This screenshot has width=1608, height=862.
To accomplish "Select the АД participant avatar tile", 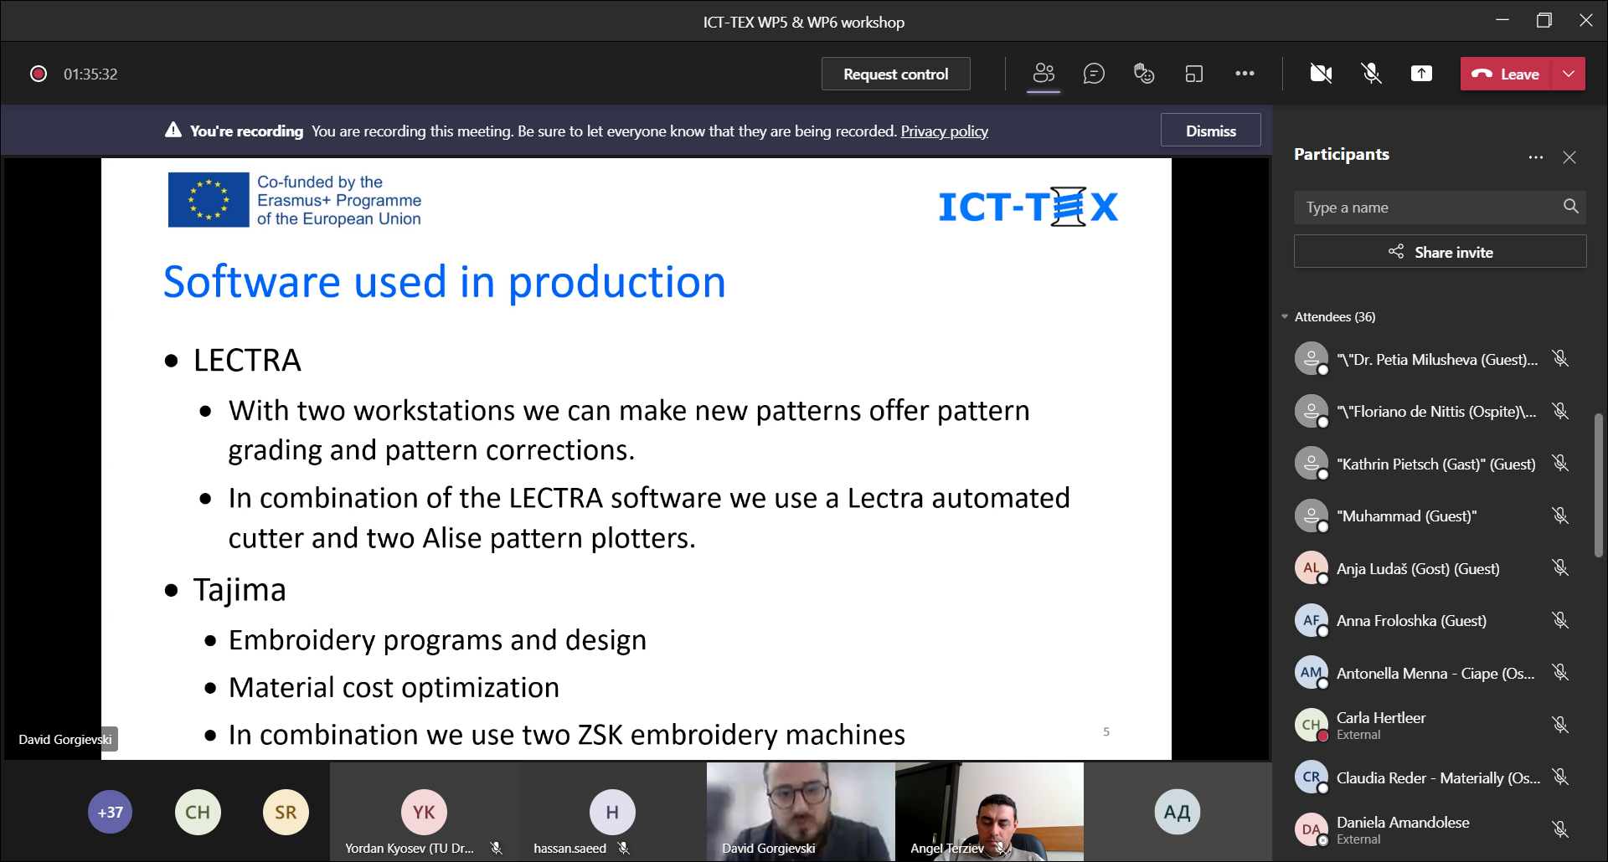I will (1178, 811).
